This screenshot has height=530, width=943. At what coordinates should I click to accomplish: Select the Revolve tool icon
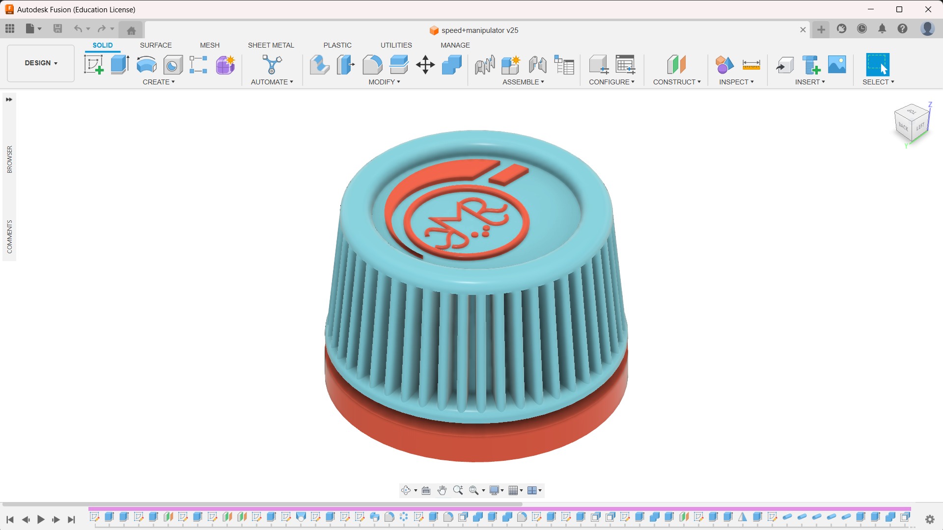[146, 64]
